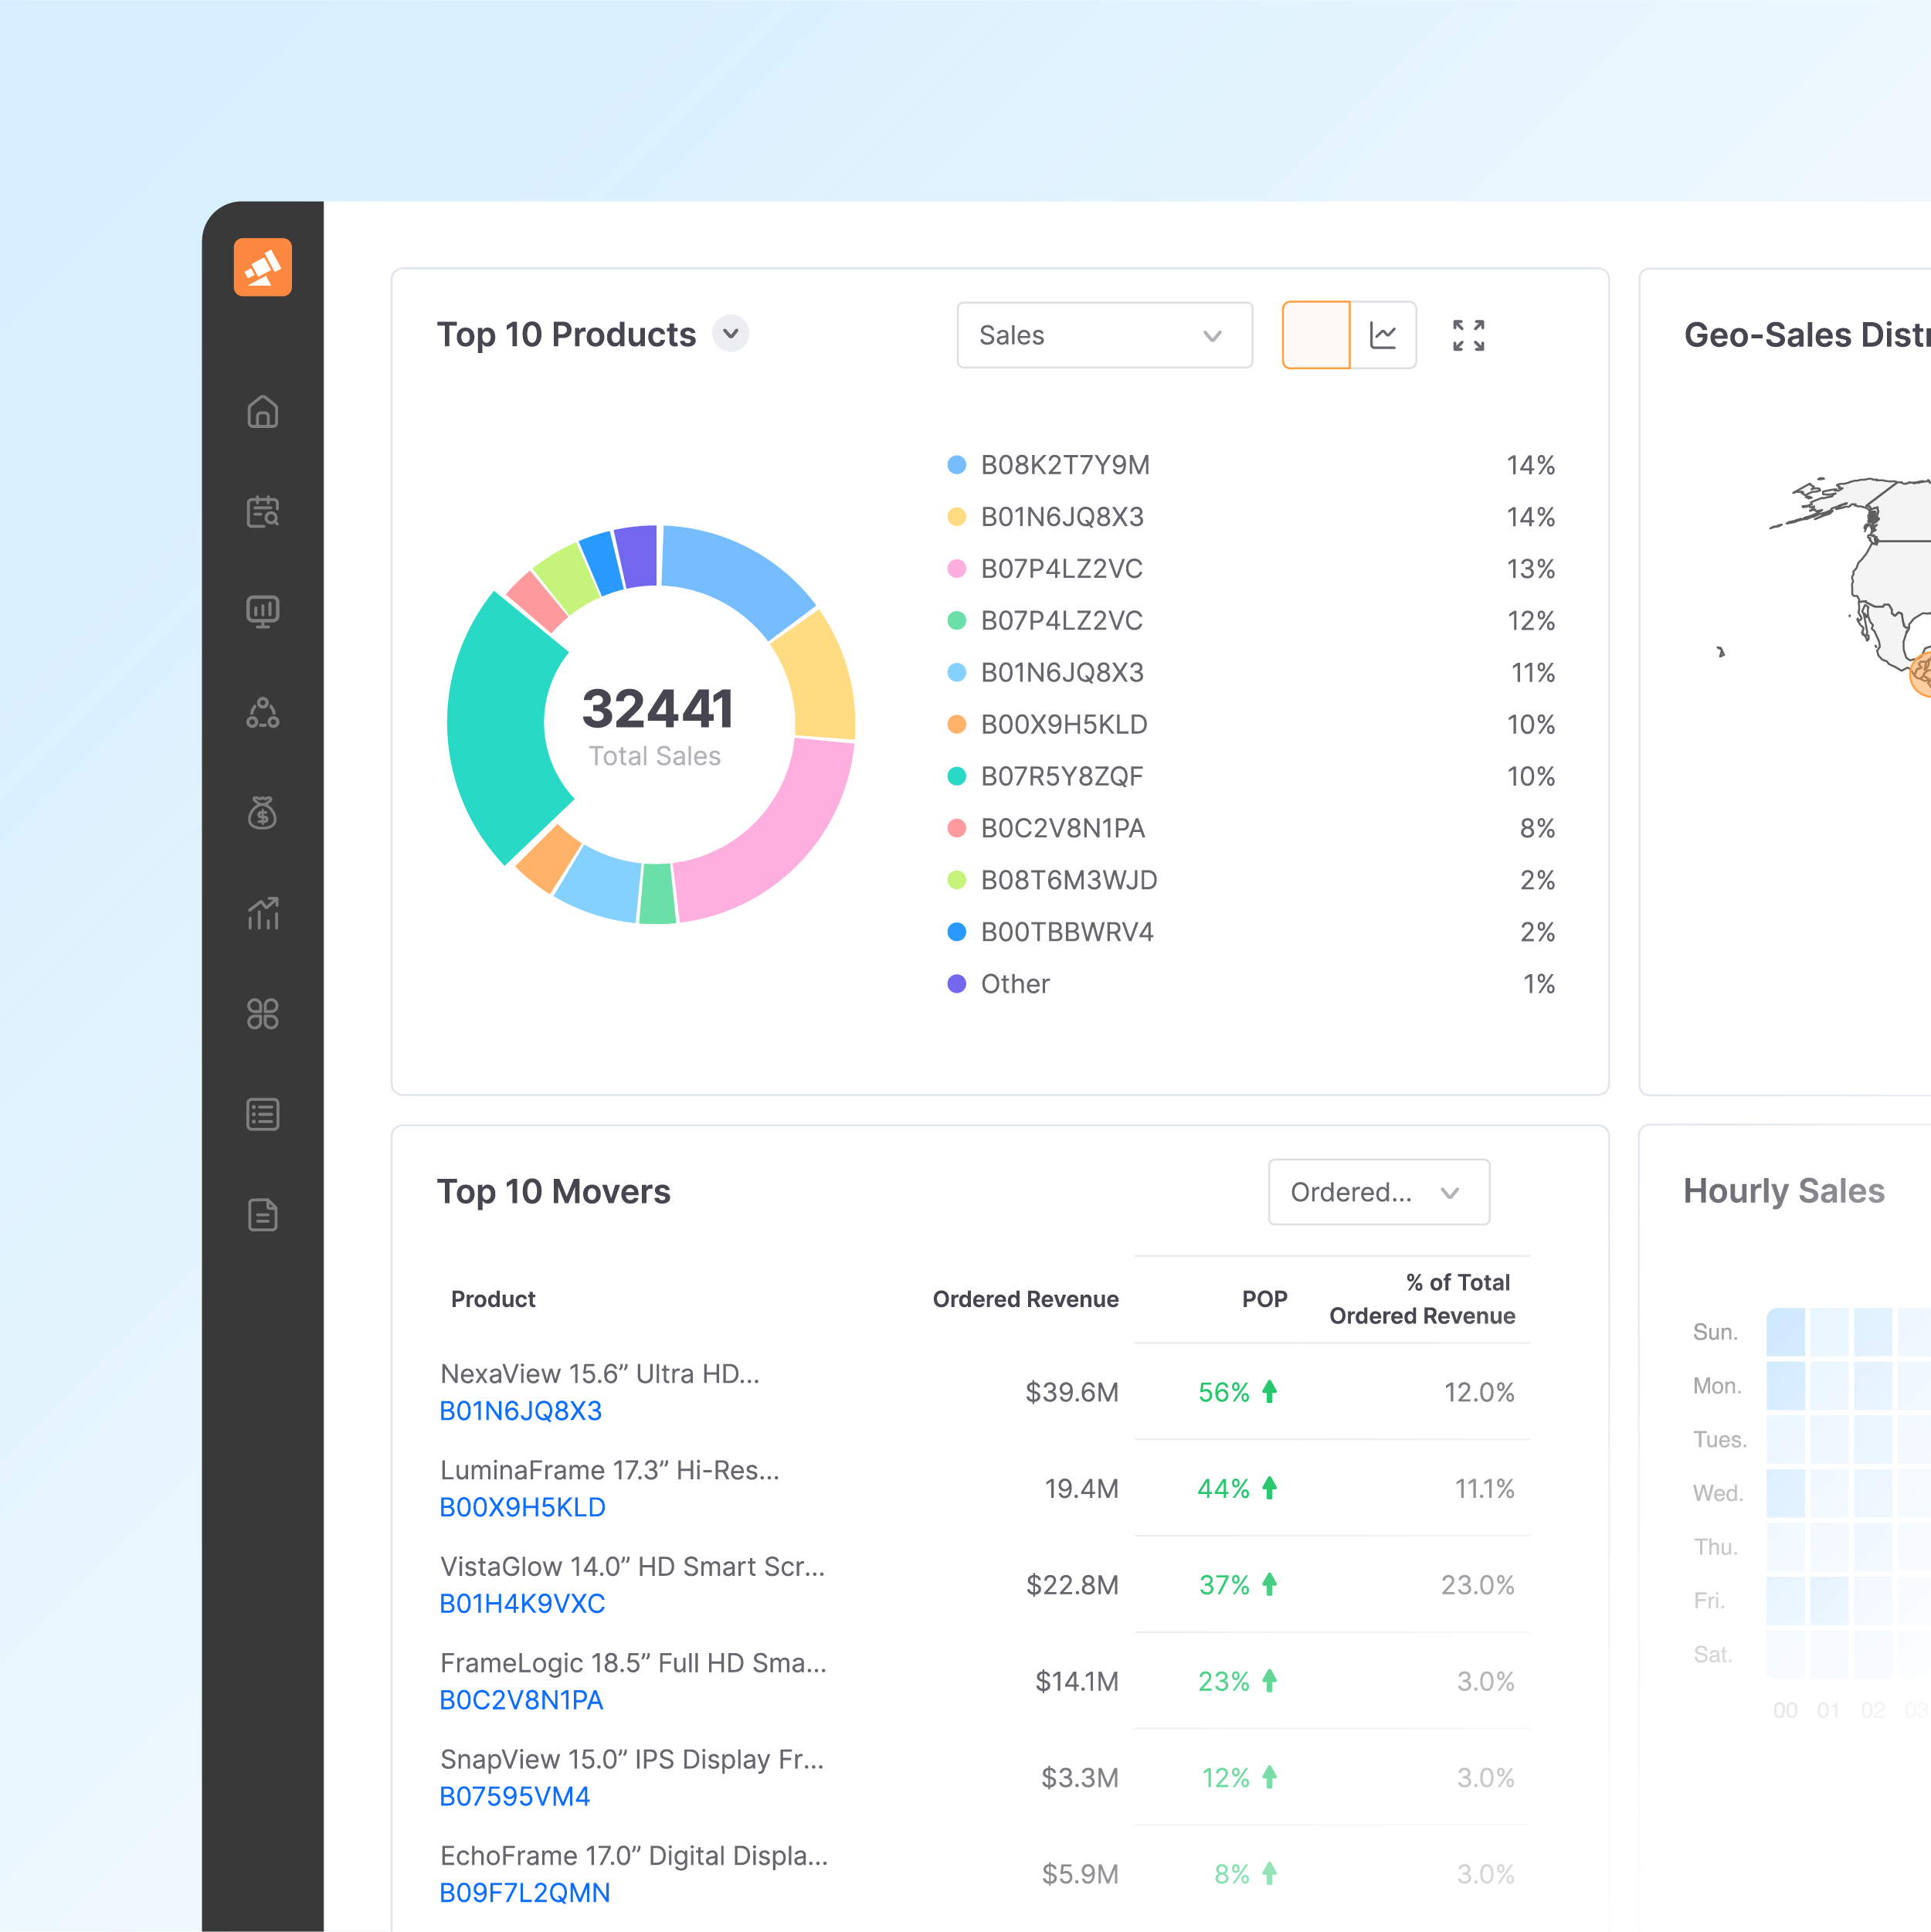Toggle B08K2T7Y9M legend entry

pos(1064,465)
